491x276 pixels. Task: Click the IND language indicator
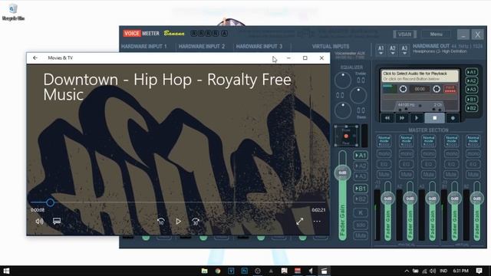point(443,271)
